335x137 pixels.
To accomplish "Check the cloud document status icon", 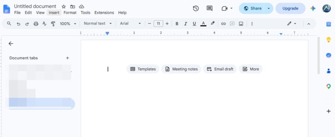I will 81,7.
